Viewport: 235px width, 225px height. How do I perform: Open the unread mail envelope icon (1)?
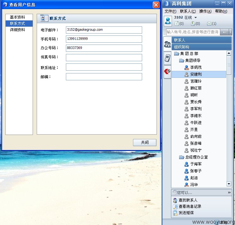pos(209,24)
